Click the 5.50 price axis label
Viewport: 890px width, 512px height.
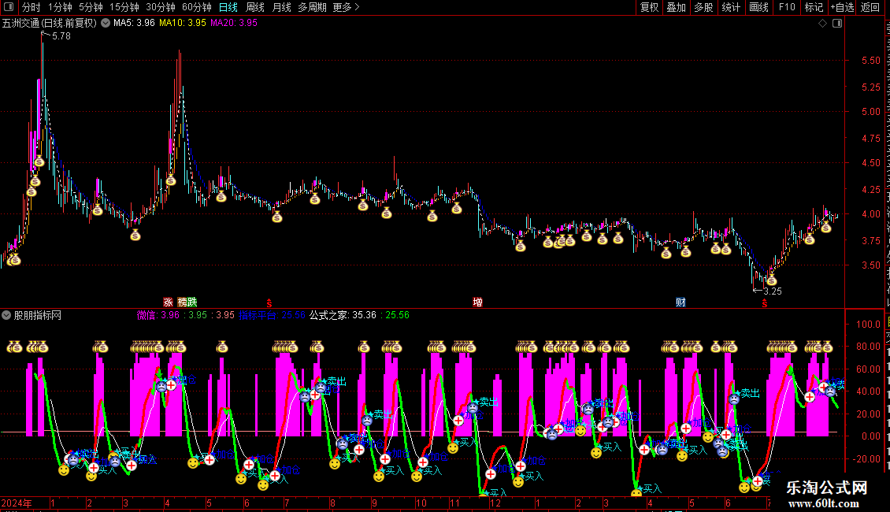870,60
